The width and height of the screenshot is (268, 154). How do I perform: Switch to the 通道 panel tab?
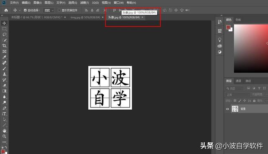(238, 81)
